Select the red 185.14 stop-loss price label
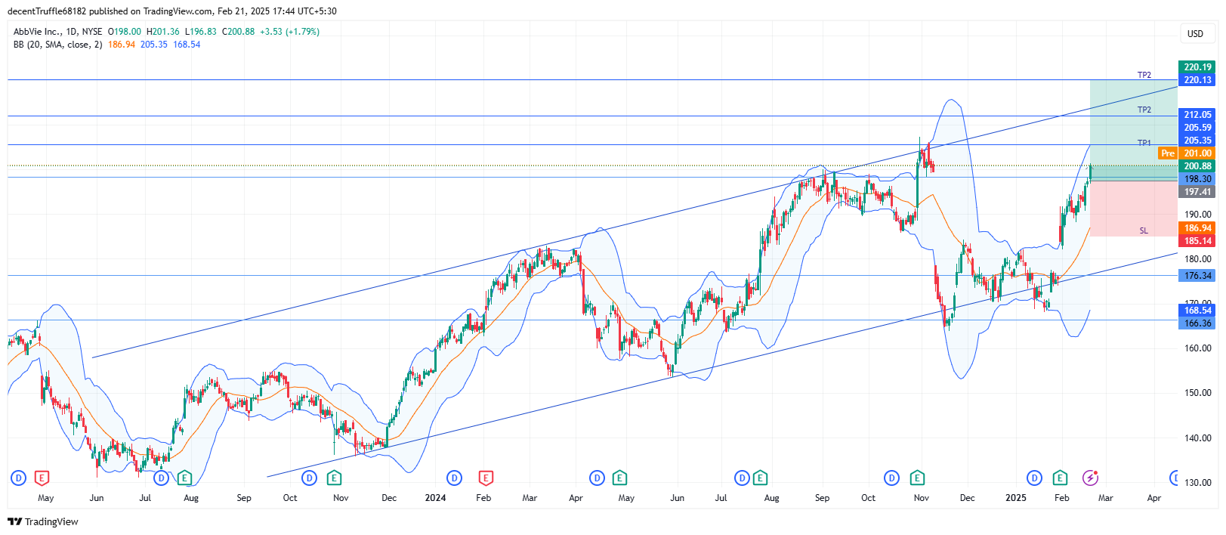The height and width of the screenshot is (535, 1226). coord(1197,241)
